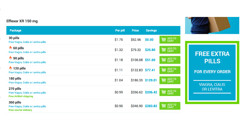Select the 30 pills package name
The width and height of the screenshot is (244, 122).
click(14, 38)
